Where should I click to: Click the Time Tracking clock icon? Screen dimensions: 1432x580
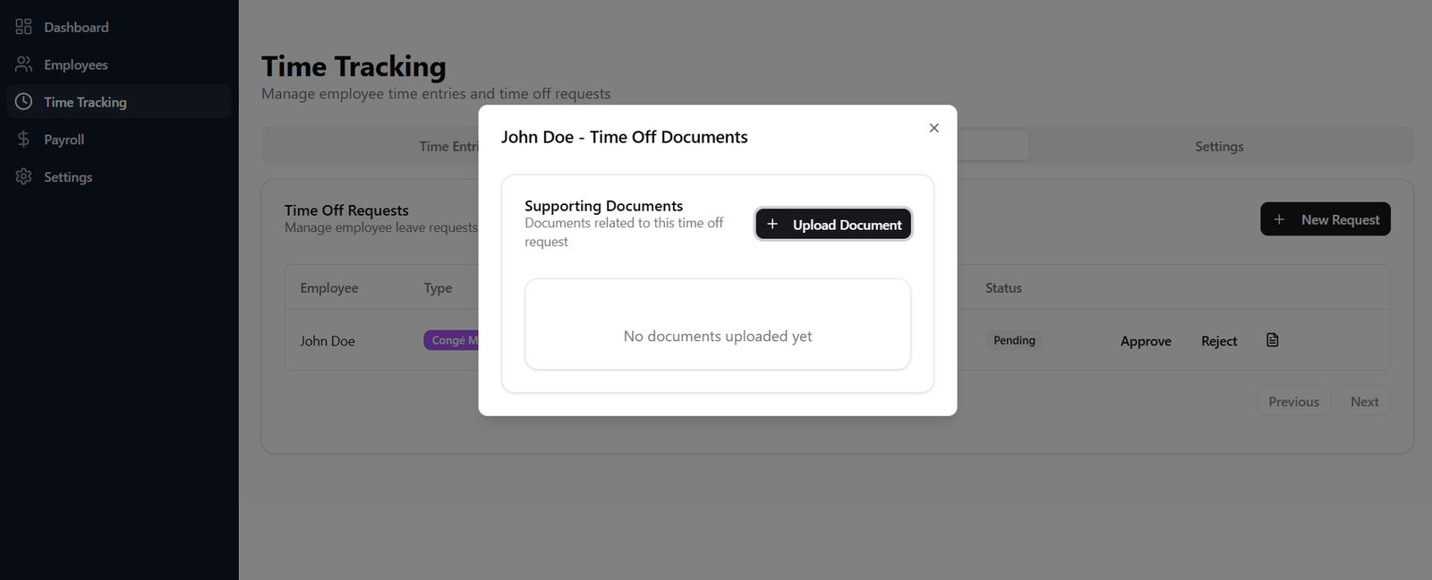pos(23,102)
